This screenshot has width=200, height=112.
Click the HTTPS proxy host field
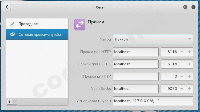point(136,64)
